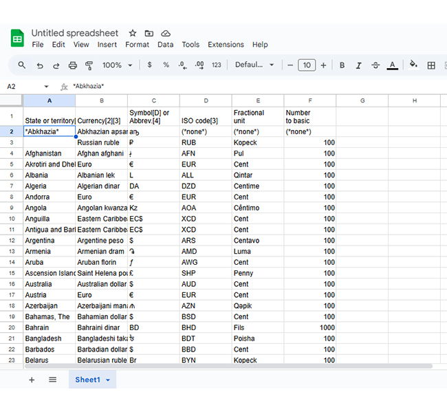Toggle italic formatting
Viewport: 447px width, 412px height.
click(358, 65)
